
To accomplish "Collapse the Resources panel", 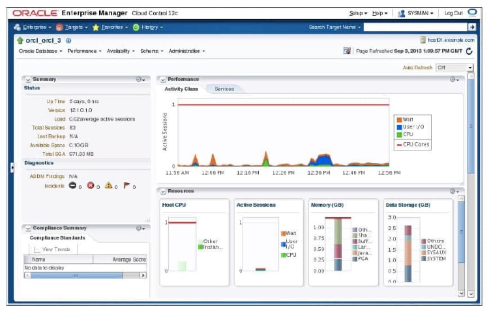I will (163, 192).
